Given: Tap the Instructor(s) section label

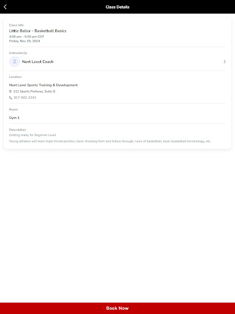Looking at the screenshot, I should pyautogui.click(x=18, y=53).
